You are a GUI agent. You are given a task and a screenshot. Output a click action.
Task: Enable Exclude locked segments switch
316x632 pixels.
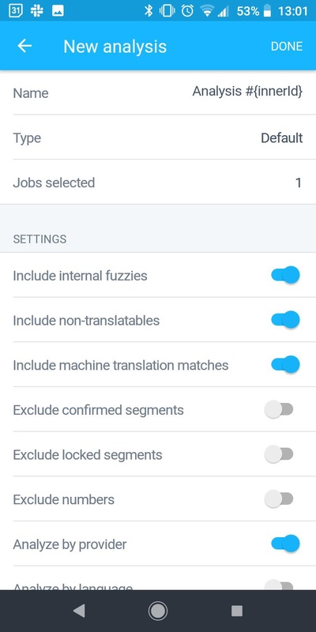pyautogui.click(x=279, y=454)
